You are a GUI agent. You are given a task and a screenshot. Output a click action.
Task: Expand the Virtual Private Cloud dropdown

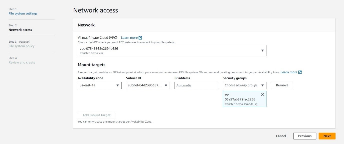click(x=172, y=51)
